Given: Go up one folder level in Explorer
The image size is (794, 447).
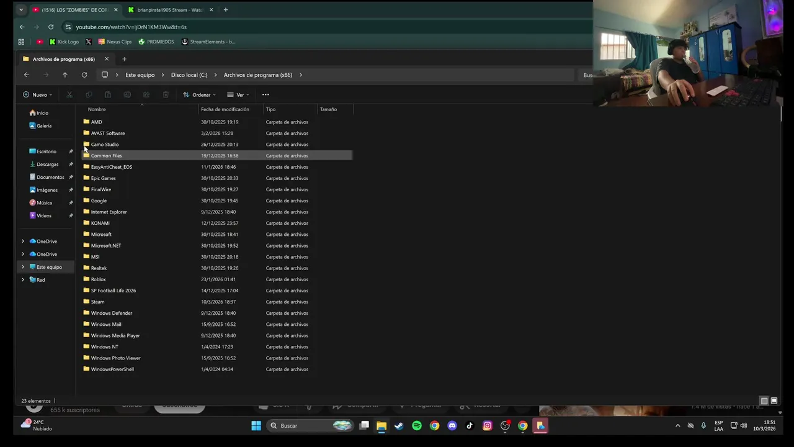Looking at the screenshot, I should (x=65, y=75).
